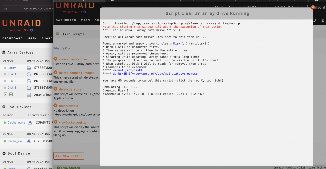This screenshot has height=169, width=326.
Task: Open MAIN in the User Scripts window
Action: point(85,20)
